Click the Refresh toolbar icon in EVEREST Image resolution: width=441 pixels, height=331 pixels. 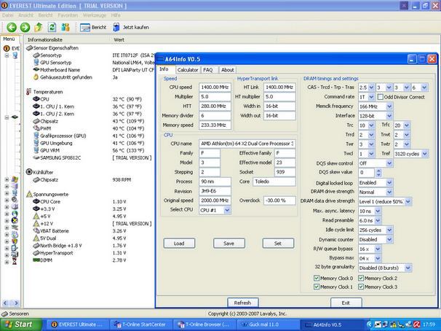(x=51, y=27)
